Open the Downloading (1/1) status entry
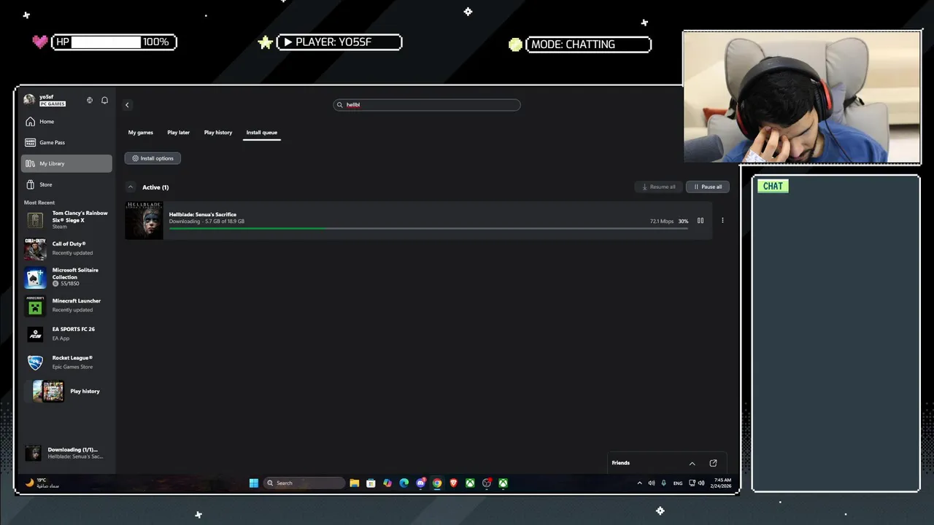Image resolution: width=934 pixels, height=525 pixels. tap(66, 453)
